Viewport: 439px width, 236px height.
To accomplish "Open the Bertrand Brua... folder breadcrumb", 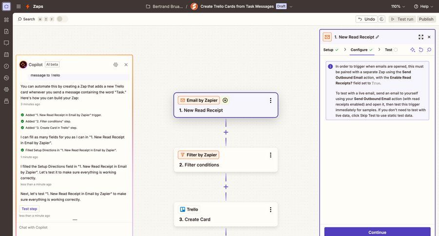I will pos(164,6).
